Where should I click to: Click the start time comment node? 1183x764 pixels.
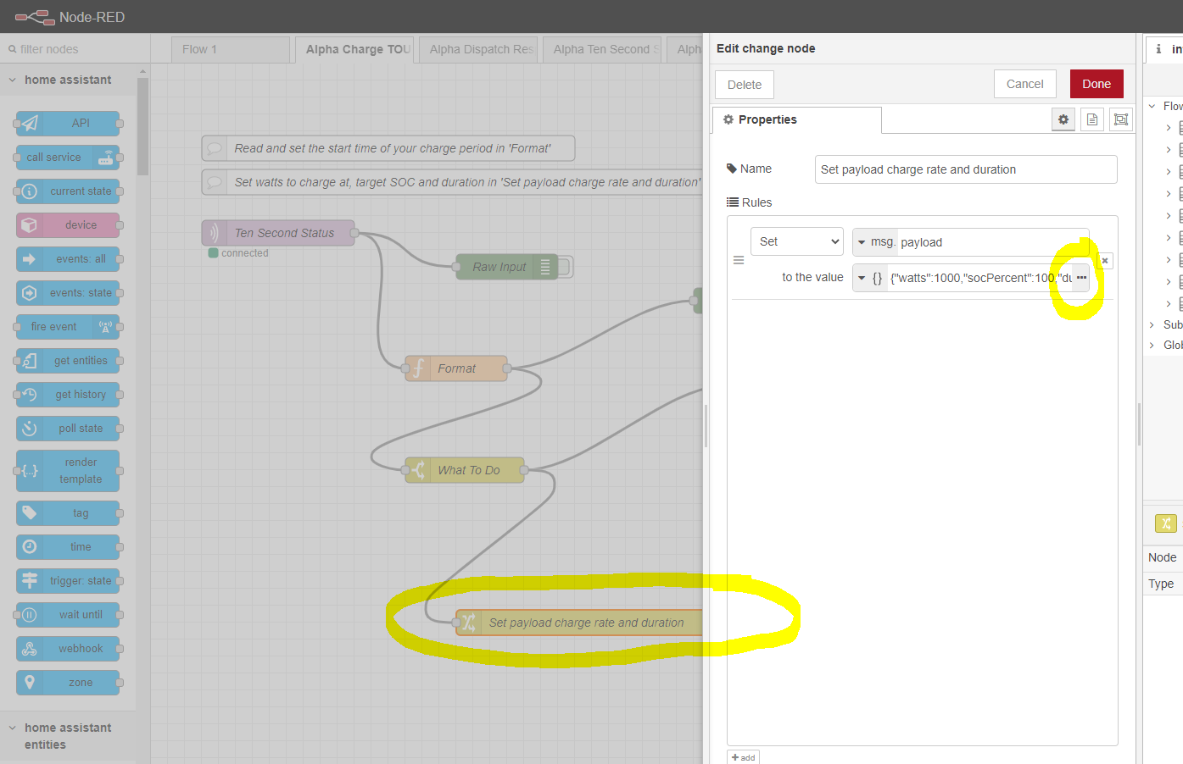pos(388,148)
